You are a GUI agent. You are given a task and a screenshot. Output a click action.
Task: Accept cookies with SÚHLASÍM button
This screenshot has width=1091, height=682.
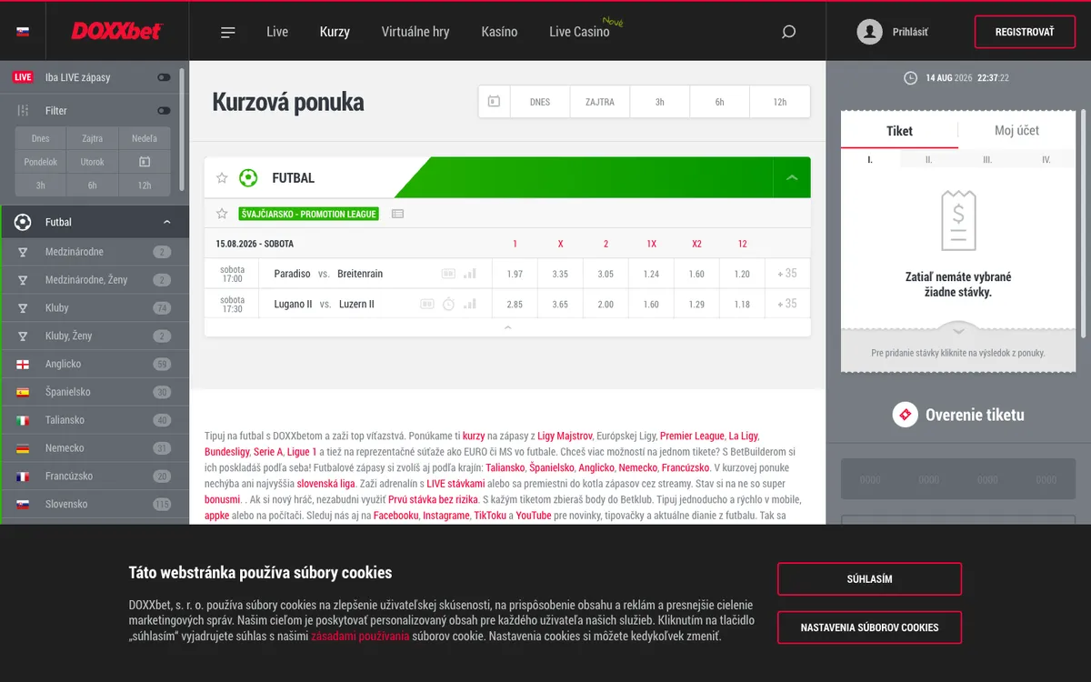(869, 579)
